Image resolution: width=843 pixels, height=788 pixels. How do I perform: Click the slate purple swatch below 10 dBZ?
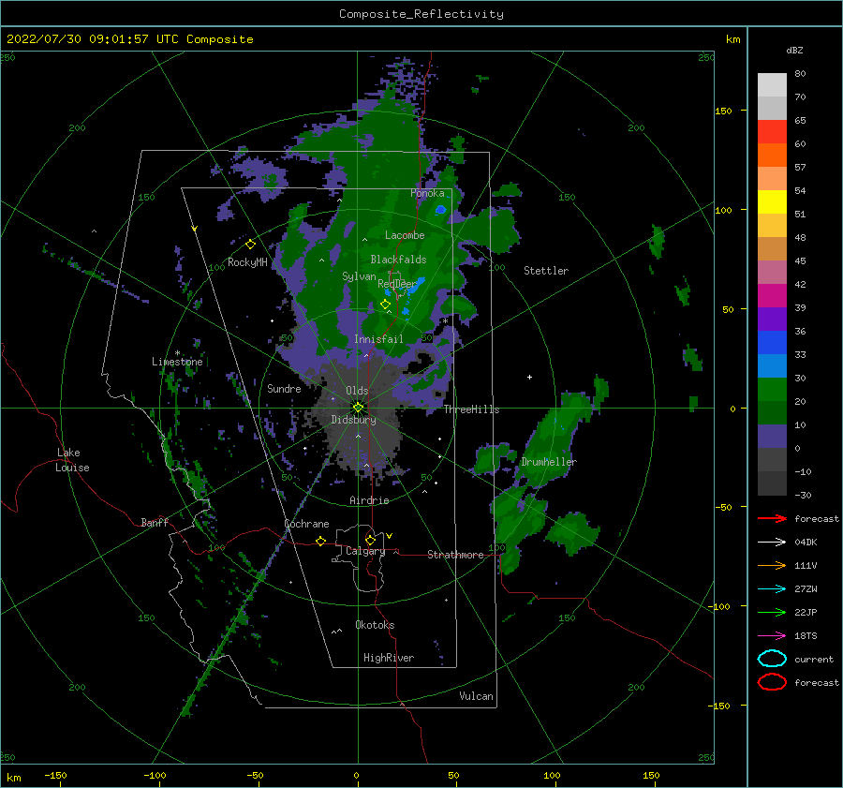(x=772, y=437)
